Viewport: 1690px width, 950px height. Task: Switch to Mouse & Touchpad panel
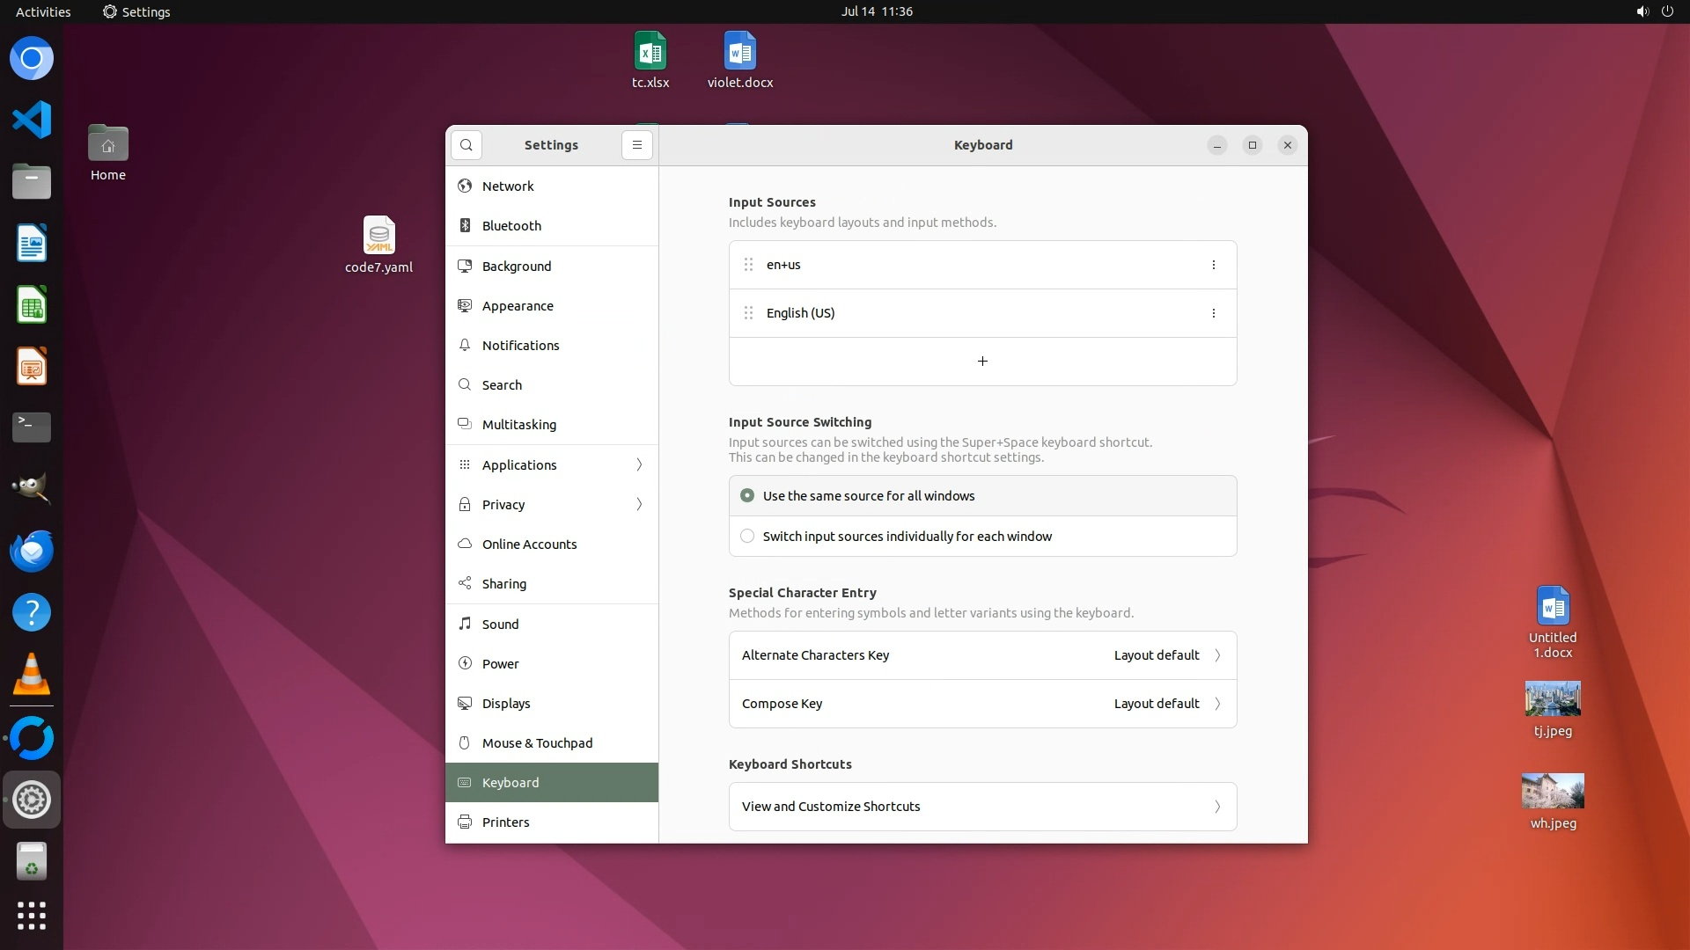point(537,743)
